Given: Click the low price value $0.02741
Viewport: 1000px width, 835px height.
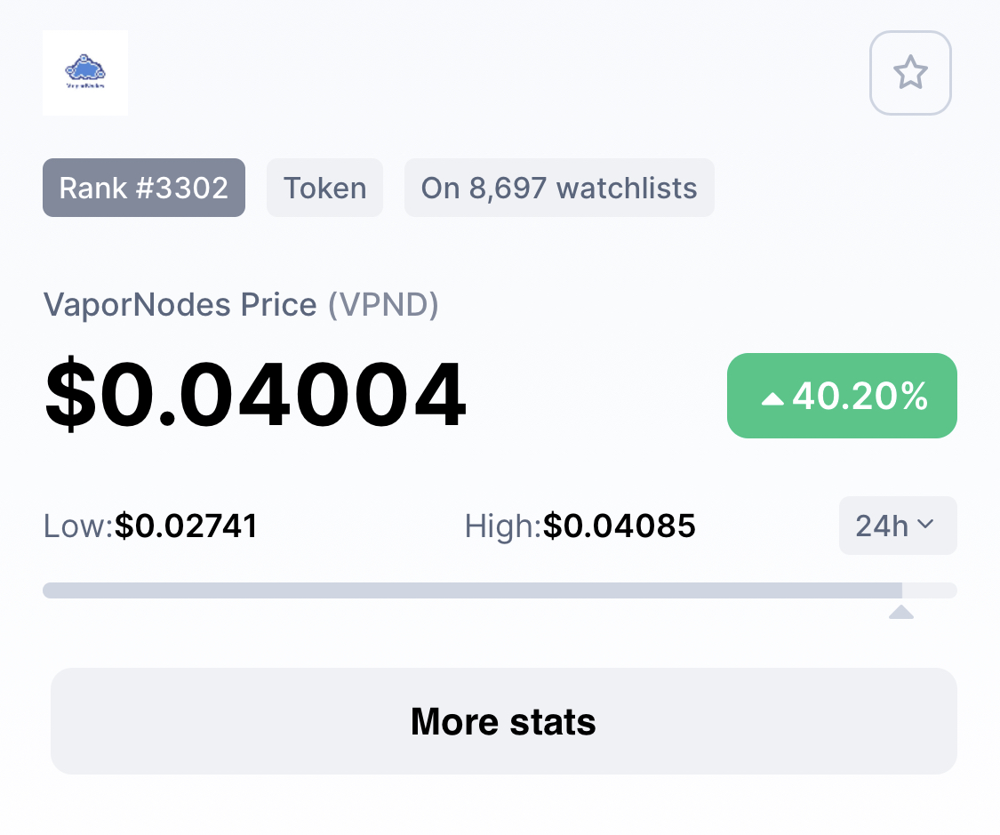Looking at the screenshot, I should [x=187, y=526].
